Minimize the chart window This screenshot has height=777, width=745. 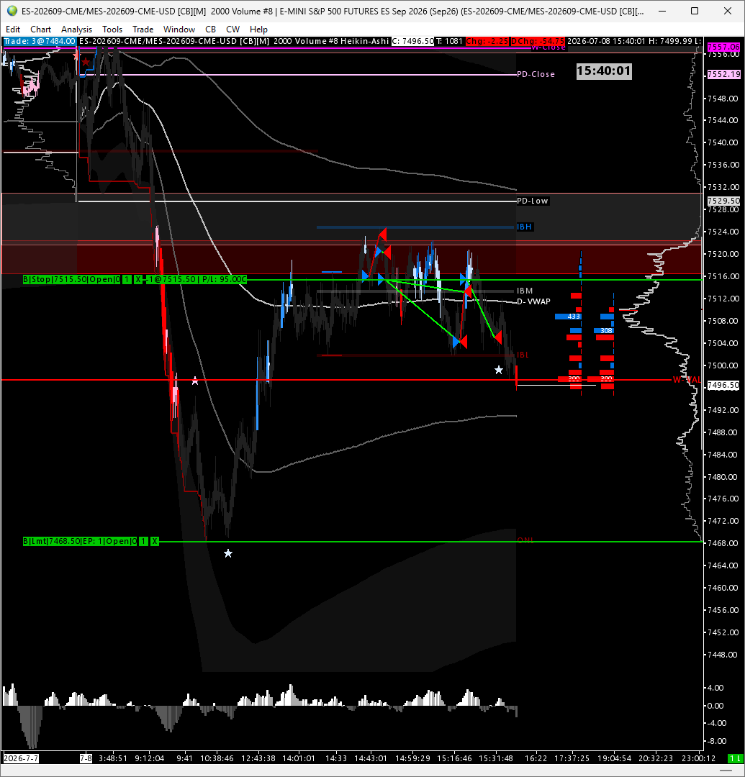(662, 11)
